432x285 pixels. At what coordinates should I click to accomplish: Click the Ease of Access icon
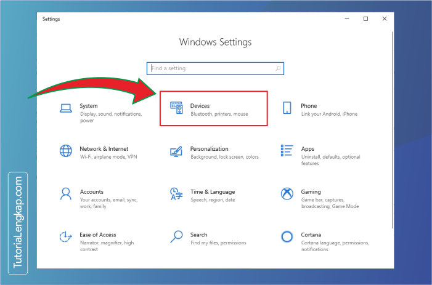click(66, 237)
